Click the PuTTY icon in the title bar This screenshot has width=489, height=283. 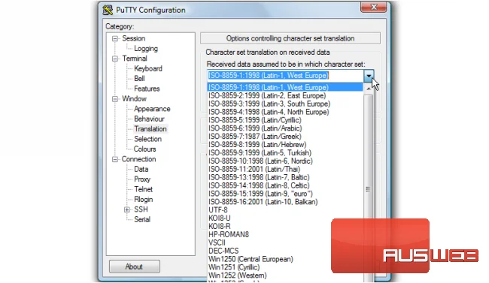pos(108,10)
